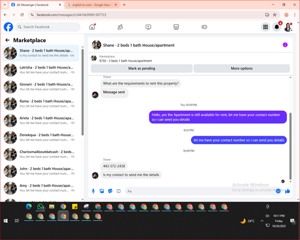300x240 pixels.
Task: Record a voice clip with microphone icon
Action: 93,191
